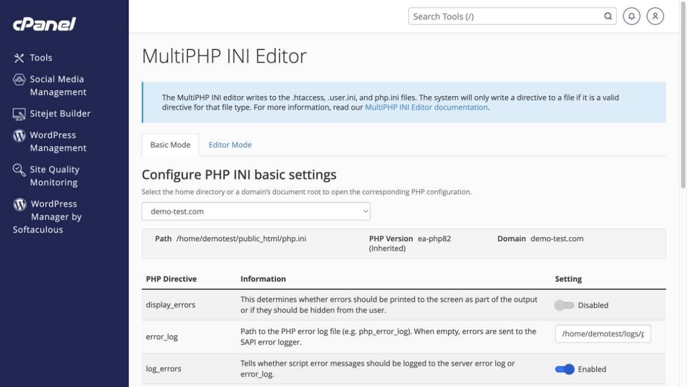Click the Enabled label beside log_errors

[592, 370]
